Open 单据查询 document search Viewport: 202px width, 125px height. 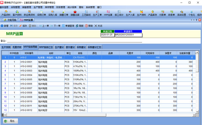coord(68,26)
